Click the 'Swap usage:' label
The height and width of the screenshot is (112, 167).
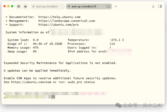point(17,52)
